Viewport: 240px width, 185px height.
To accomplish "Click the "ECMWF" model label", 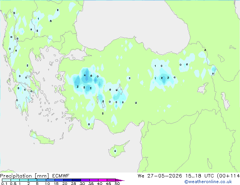I will (x=61, y=176).
